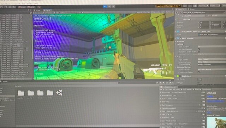Viewport: 226px width, 128px height.
Task: Click the Edit Collider button icon
Action: click(200, 79)
